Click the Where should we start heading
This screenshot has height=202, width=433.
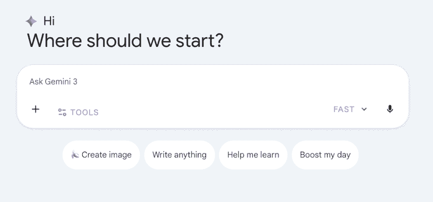125,41
